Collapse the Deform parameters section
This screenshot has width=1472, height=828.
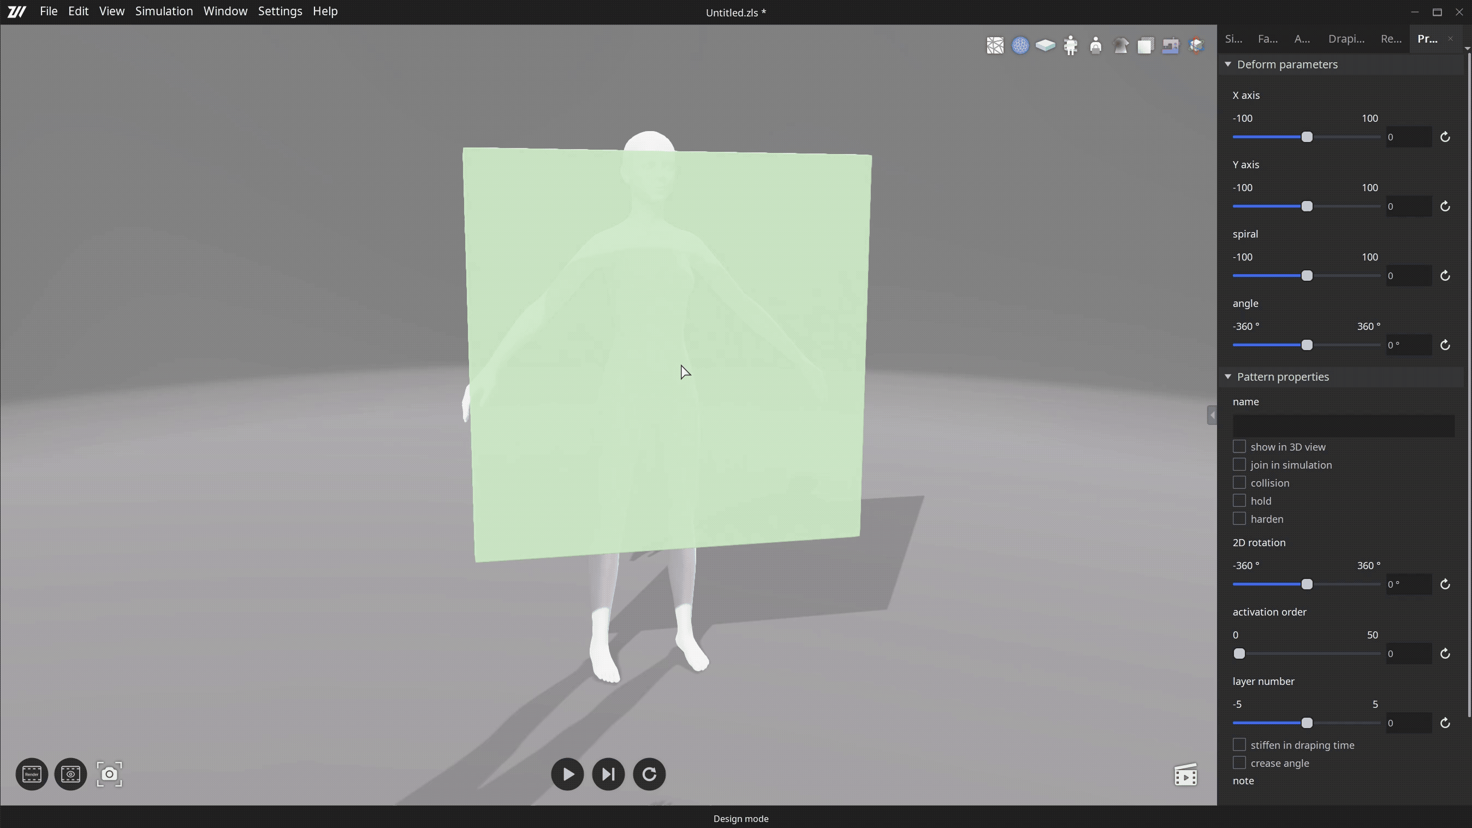1227,64
